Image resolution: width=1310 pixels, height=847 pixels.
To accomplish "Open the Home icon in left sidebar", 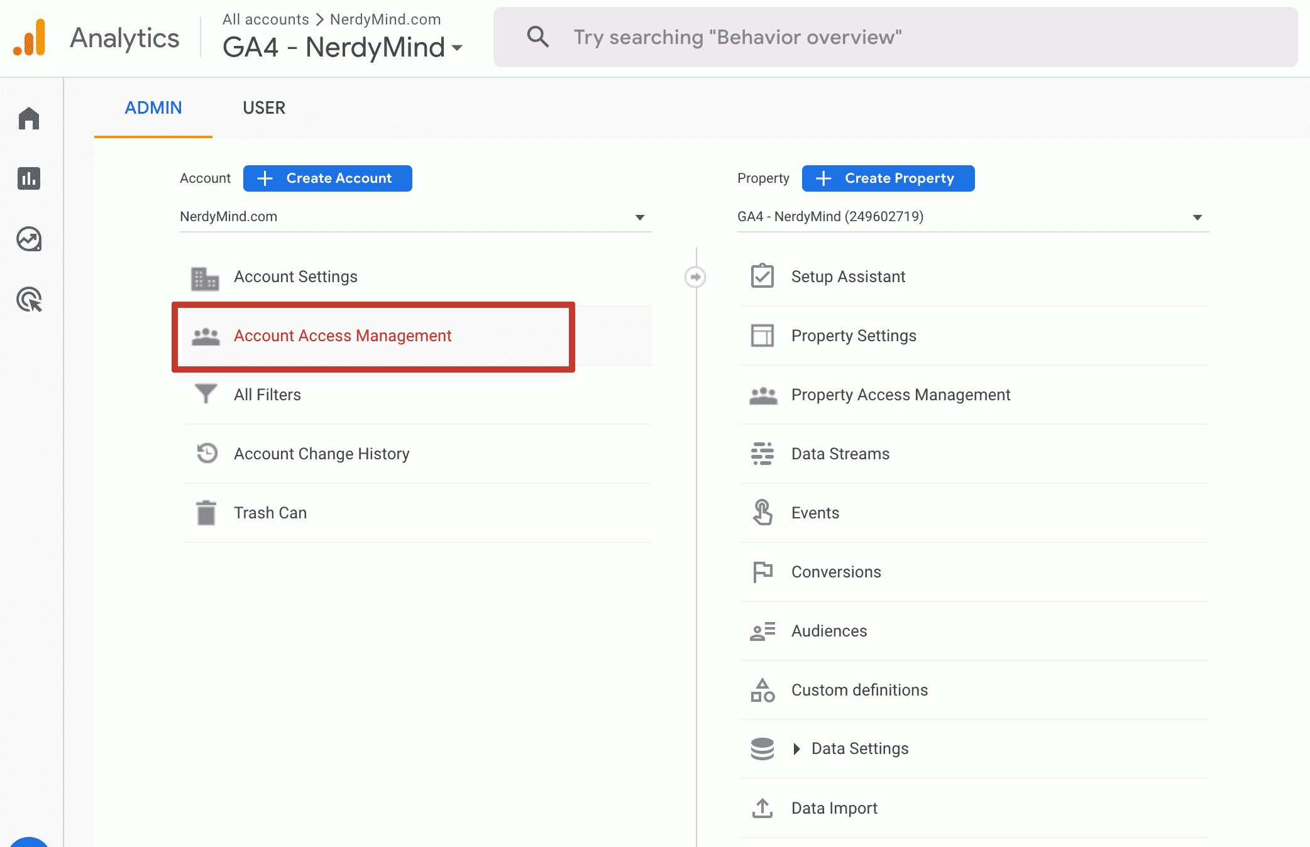I will point(29,118).
